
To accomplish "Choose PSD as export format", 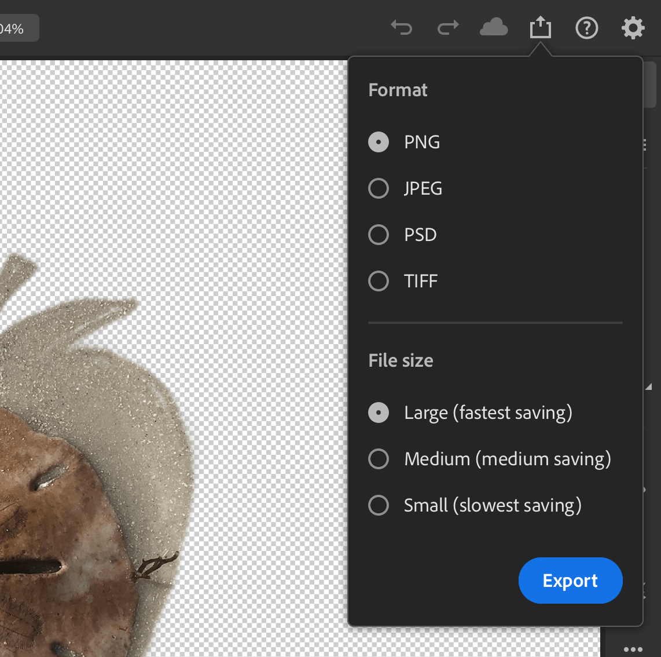I will pyautogui.click(x=379, y=235).
